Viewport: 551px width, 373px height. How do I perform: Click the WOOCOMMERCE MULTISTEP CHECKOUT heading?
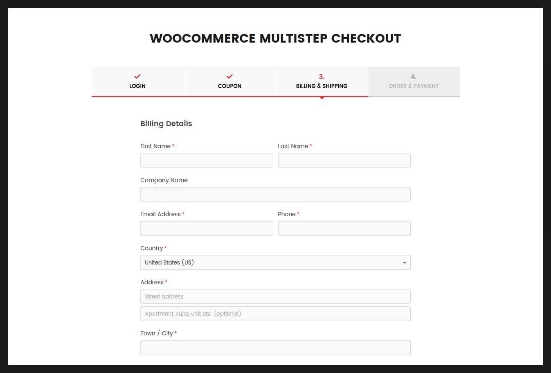275,38
